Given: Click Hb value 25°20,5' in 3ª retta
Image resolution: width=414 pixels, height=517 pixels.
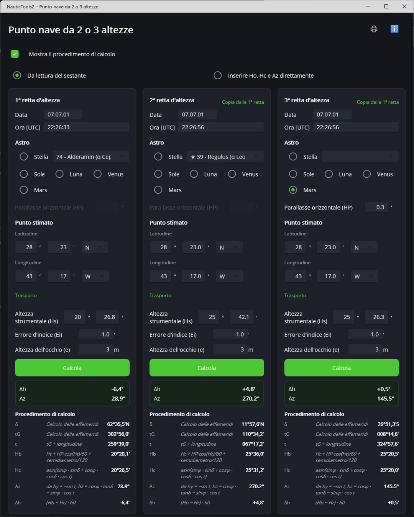Looking at the screenshot, I should point(389,454).
